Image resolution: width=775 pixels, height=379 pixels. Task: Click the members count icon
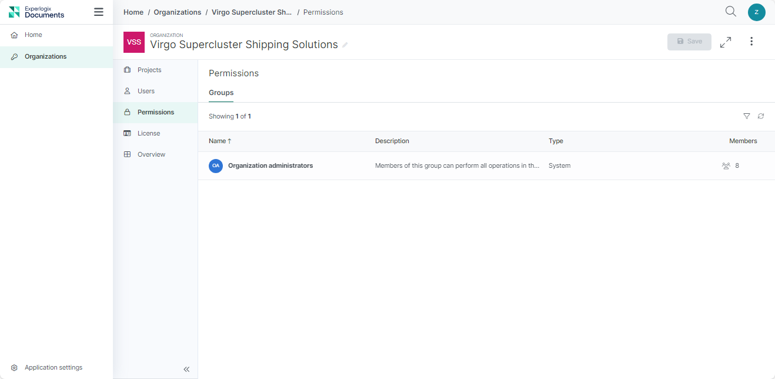(726, 166)
